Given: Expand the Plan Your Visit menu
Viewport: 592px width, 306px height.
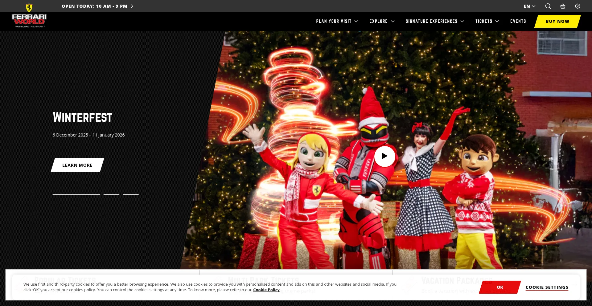Looking at the screenshot, I should pyautogui.click(x=337, y=21).
